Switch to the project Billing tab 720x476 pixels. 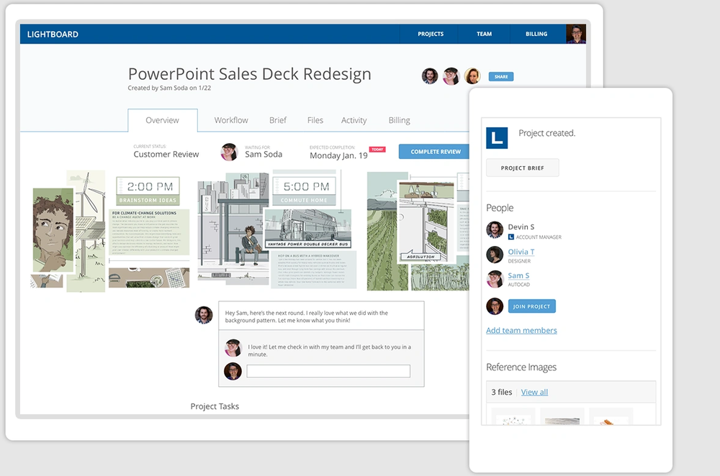(x=399, y=120)
